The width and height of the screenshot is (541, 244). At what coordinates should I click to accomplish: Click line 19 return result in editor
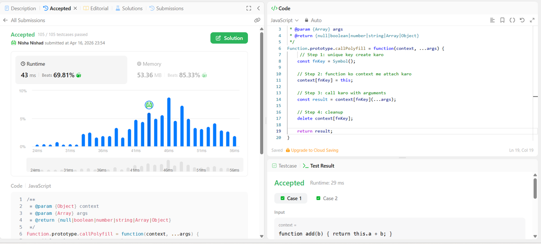(x=315, y=131)
